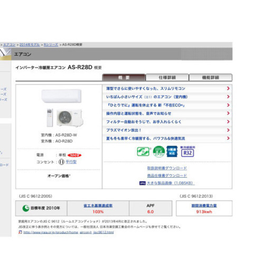Click the red chevron on いちばん小さいサイズ row
254x270 pixels.
(x=228, y=97)
